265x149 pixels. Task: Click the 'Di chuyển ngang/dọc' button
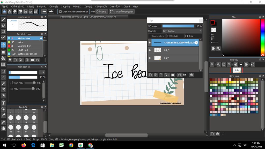click(x=122, y=12)
